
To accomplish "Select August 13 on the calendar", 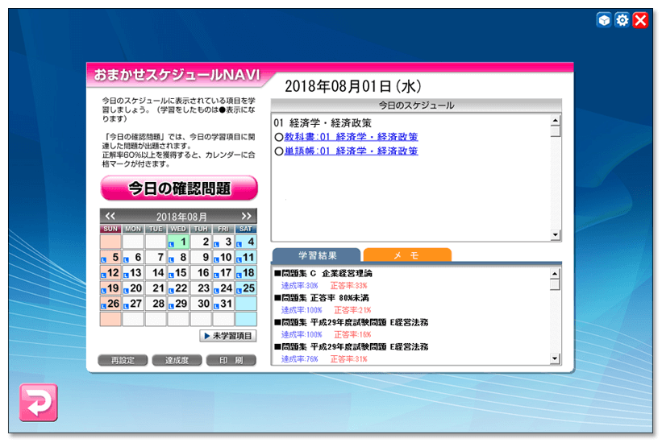I will coord(133,272).
